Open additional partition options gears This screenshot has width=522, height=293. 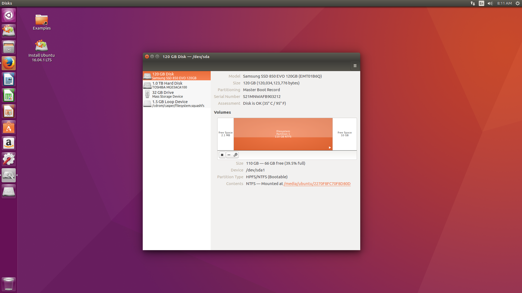coord(235,155)
